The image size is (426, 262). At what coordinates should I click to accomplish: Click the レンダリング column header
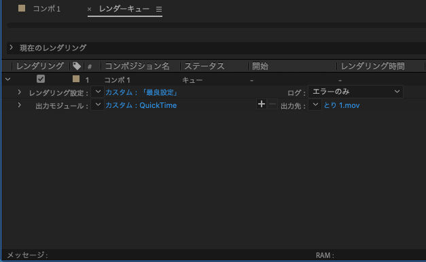click(x=40, y=66)
